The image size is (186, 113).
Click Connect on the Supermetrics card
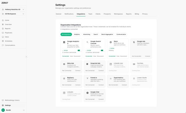pos(124,85)
